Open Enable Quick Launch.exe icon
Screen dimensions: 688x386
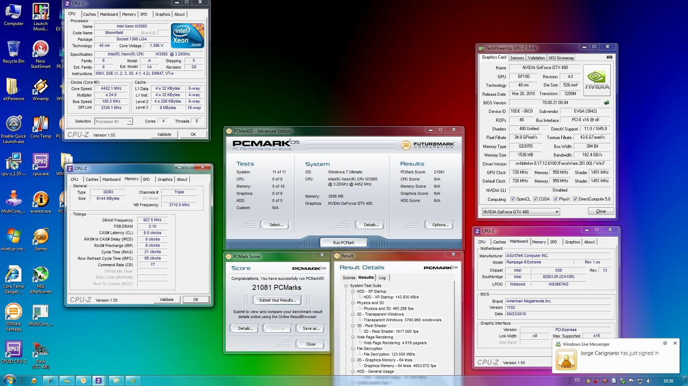click(13, 129)
